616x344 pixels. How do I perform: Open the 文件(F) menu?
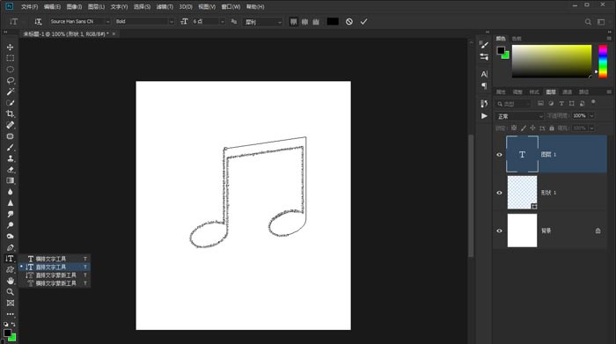tap(29, 7)
